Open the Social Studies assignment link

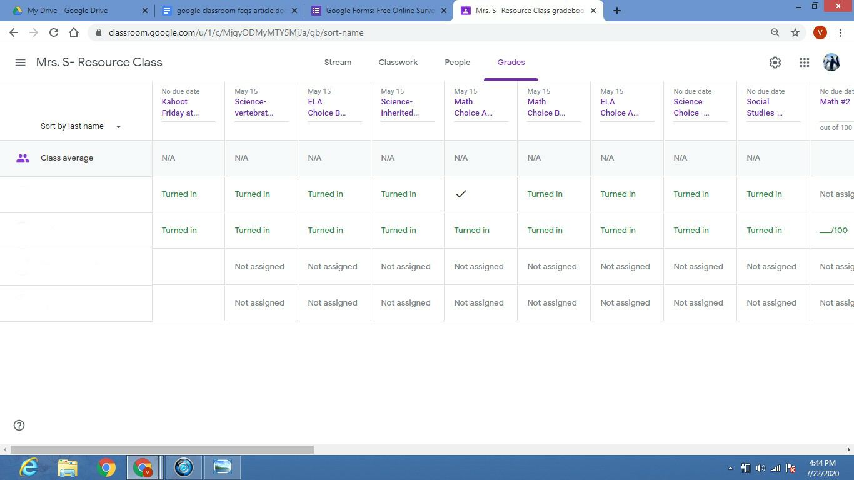pos(765,107)
